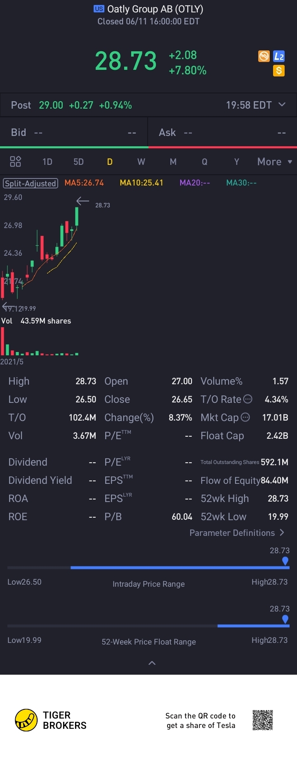This screenshot has width=297, height=766.
Task: Tap the Mkt Cap info icon
Action: [x=245, y=417]
